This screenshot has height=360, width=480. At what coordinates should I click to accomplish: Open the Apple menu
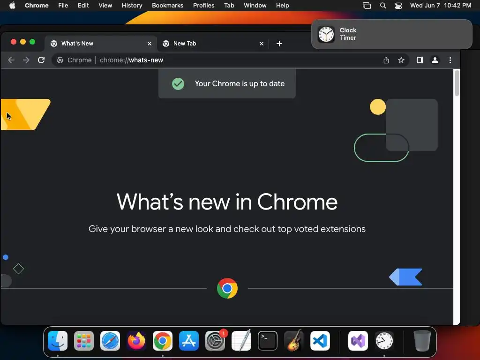point(12,5)
